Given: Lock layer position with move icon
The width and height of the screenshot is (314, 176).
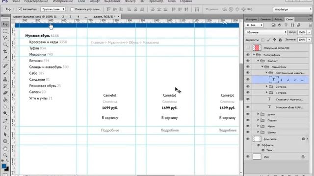Looking at the screenshot, I should pos(274,40).
